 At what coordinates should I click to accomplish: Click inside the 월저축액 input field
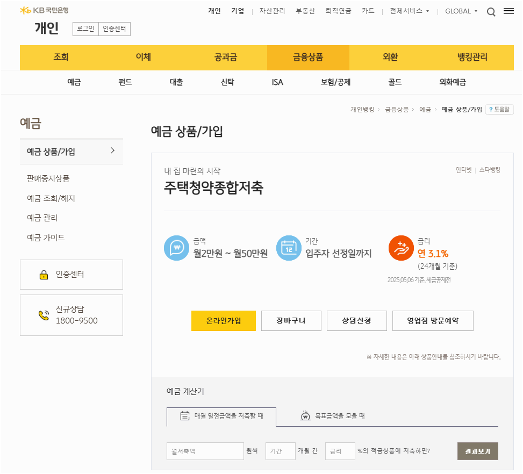pyautogui.click(x=205, y=451)
